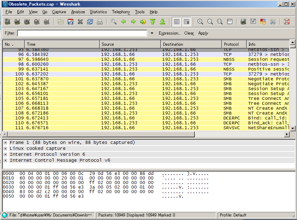Stop the running capture icon
This screenshot has height=220, width=297.
click(x=37, y=22)
